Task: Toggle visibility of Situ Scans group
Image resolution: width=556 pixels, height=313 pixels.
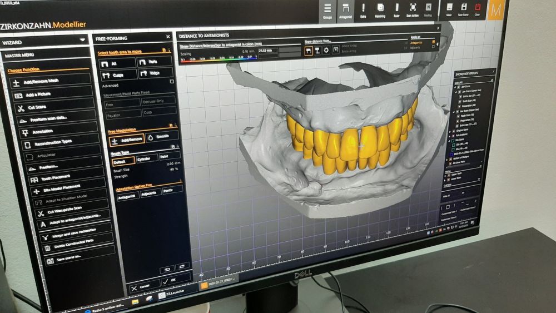Action: click(453, 141)
